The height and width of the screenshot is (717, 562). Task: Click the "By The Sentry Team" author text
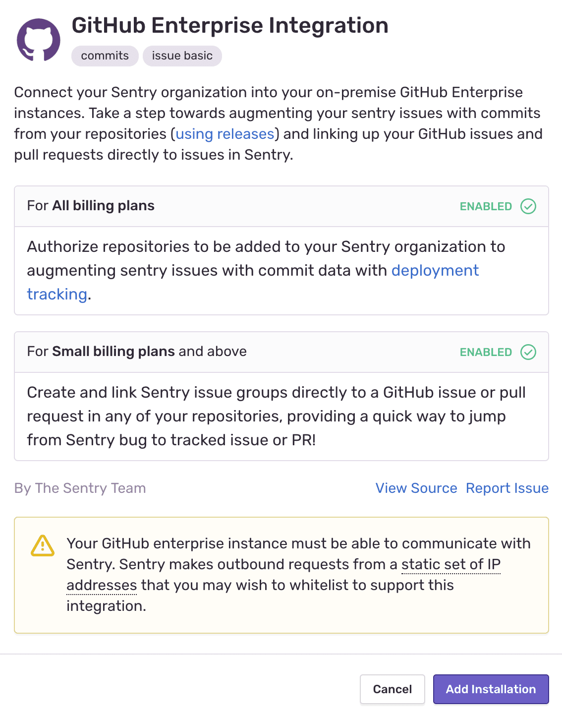[x=80, y=488]
